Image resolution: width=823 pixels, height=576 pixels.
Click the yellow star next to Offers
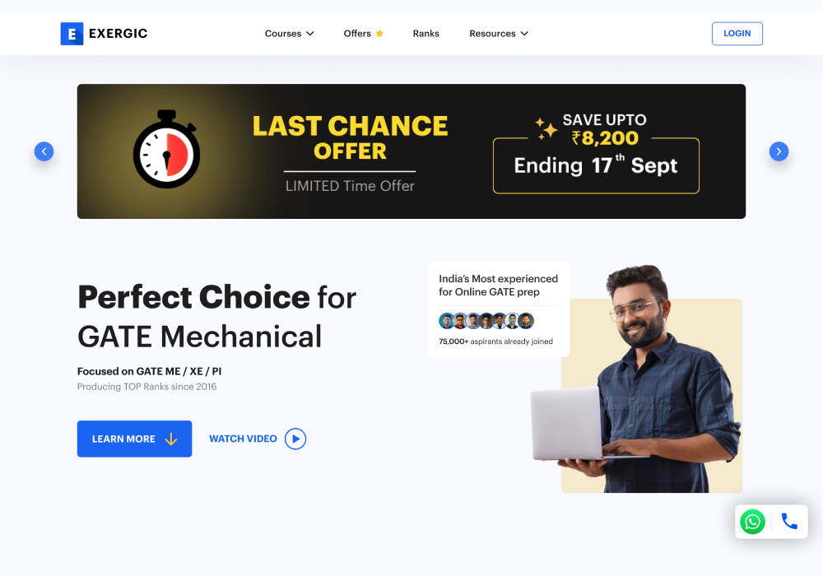[379, 34]
